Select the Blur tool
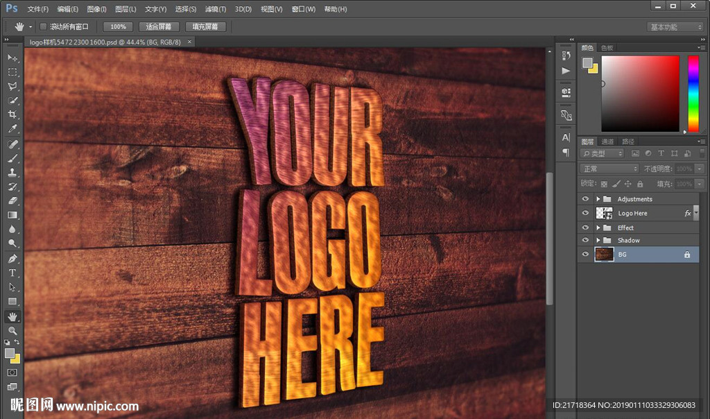 click(12, 229)
